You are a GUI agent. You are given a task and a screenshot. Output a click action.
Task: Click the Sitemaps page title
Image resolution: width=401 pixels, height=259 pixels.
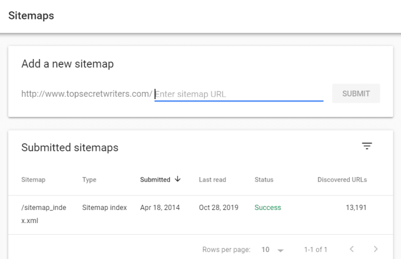point(31,16)
